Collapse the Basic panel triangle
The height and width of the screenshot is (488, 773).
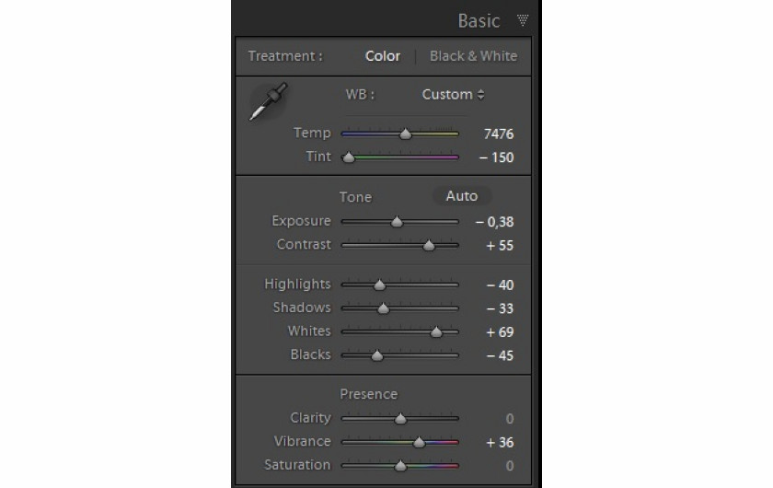pyautogui.click(x=523, y=20)
